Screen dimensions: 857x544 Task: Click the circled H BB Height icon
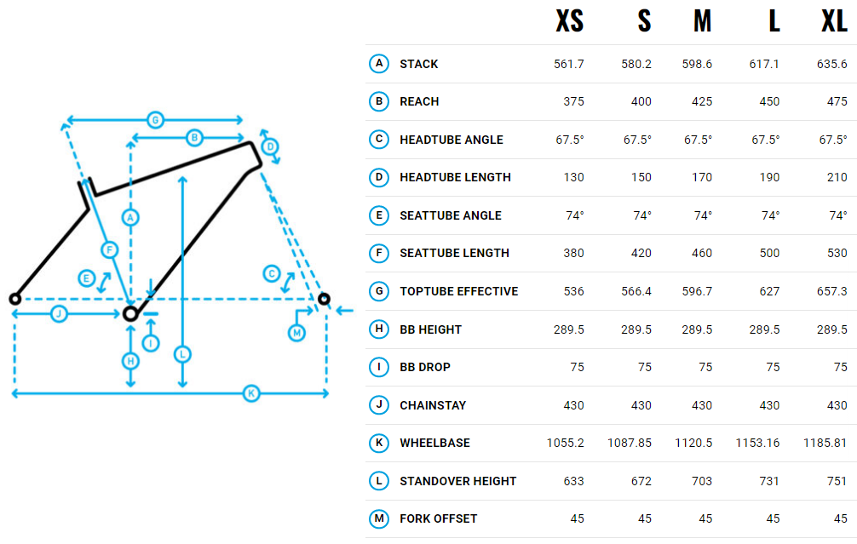pos(379,329)
